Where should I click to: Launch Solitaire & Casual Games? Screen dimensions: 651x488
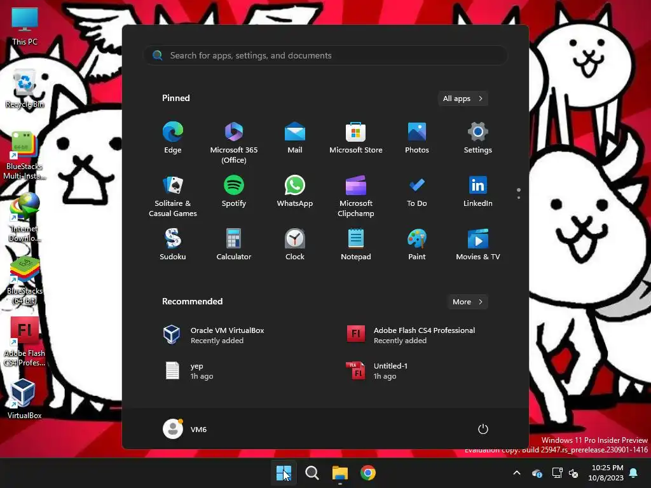coord(173,196)
